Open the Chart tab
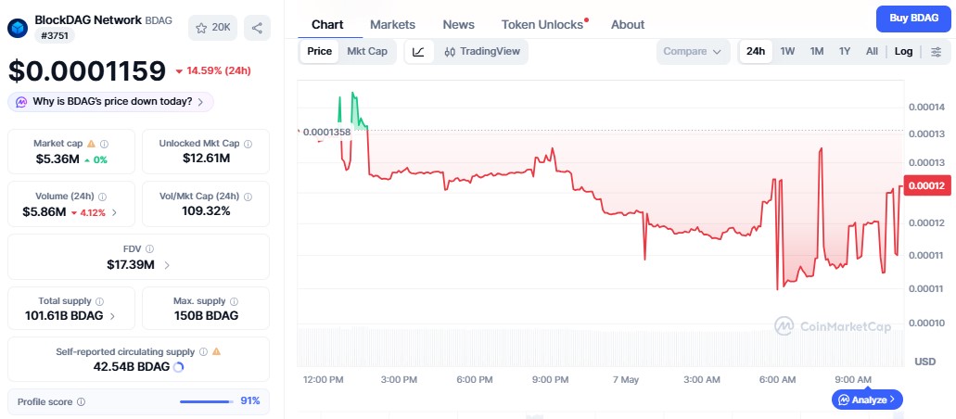956x419 pixels. (x=327, y=25)
